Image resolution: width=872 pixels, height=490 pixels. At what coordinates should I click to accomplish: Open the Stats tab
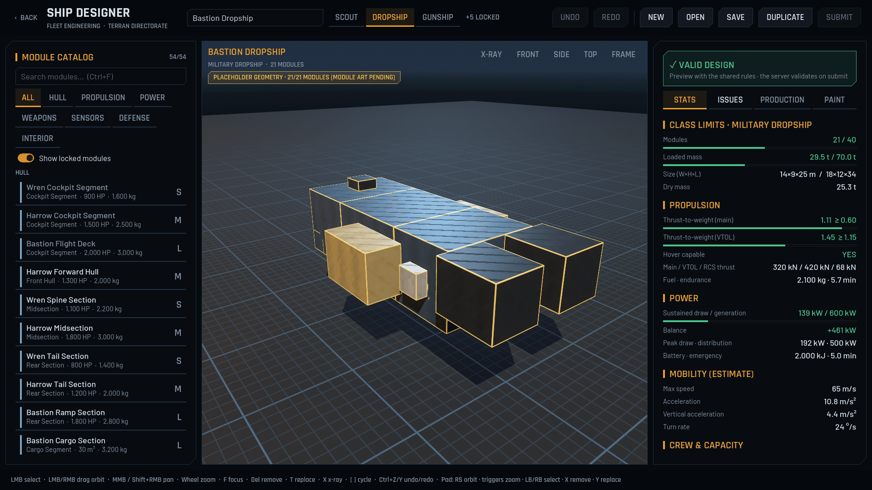point(685,100)
